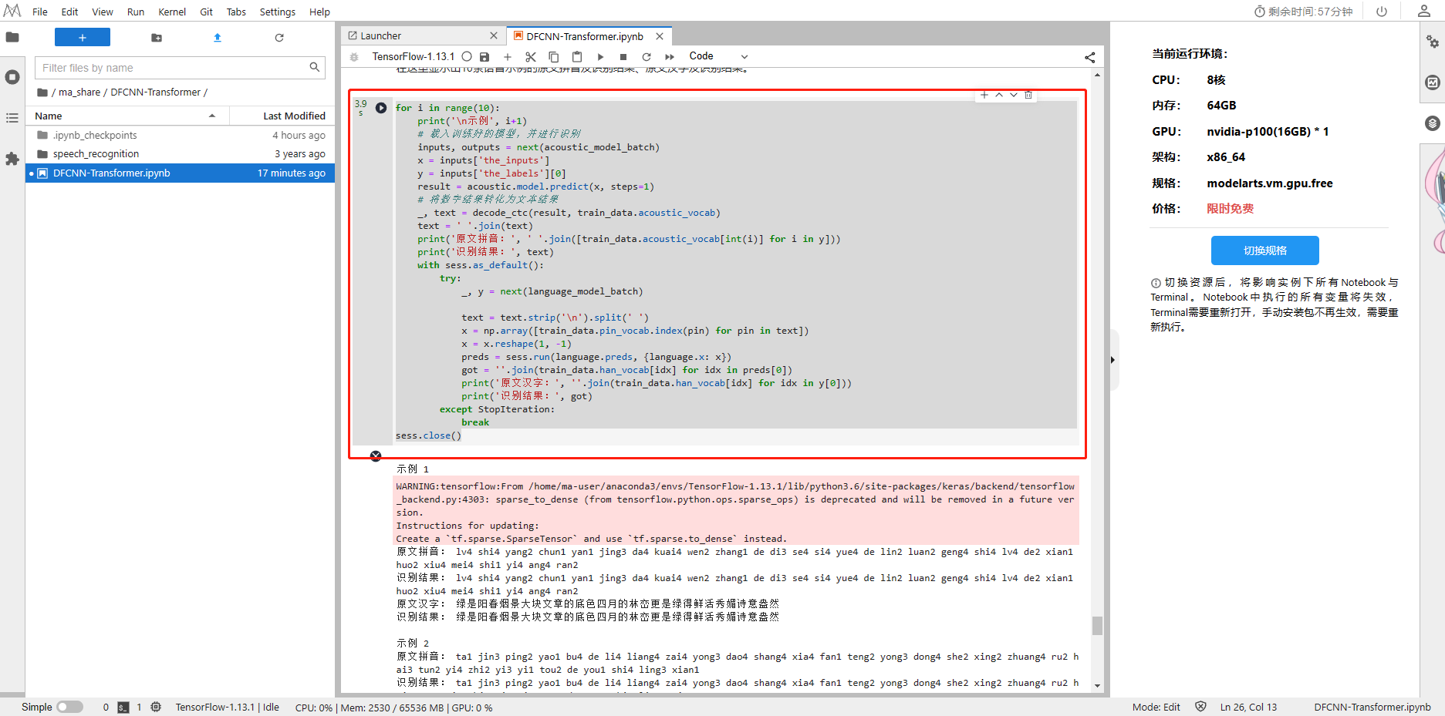Screen dimensions: 1445x716
Task: Restart the kernel from the notebook toolbar
Action: tap(647, 57)
